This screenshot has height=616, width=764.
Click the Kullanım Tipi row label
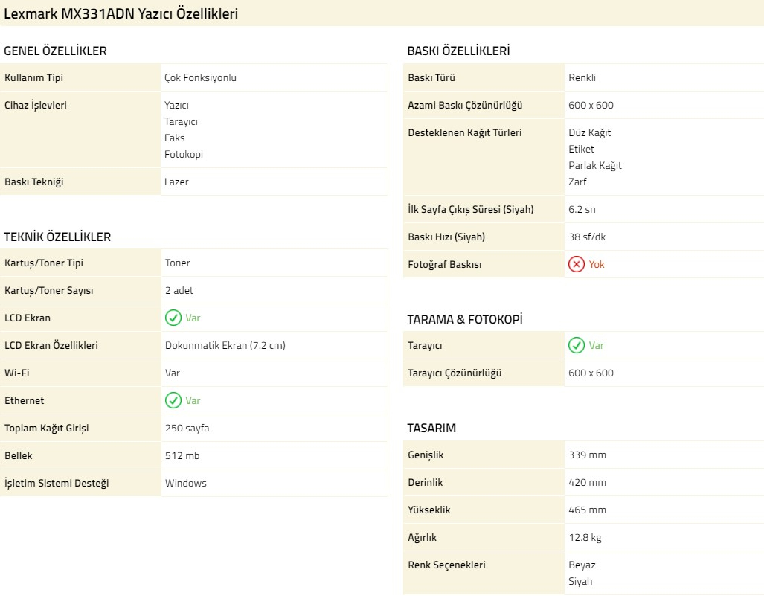click(34, 78)
